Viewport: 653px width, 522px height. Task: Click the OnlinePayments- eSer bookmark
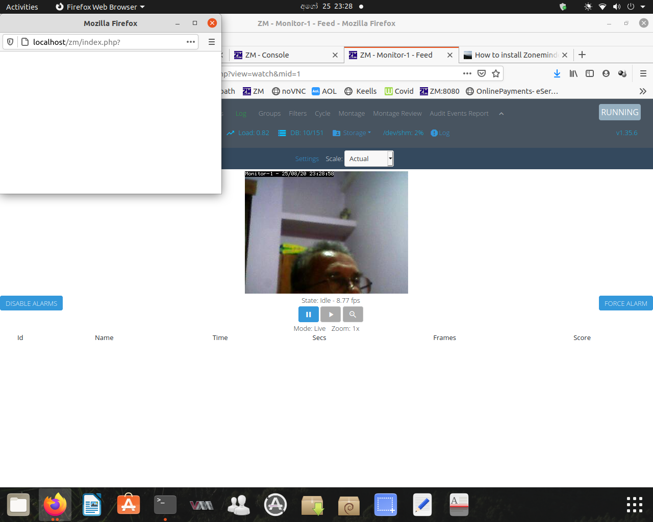pos(512,91)
